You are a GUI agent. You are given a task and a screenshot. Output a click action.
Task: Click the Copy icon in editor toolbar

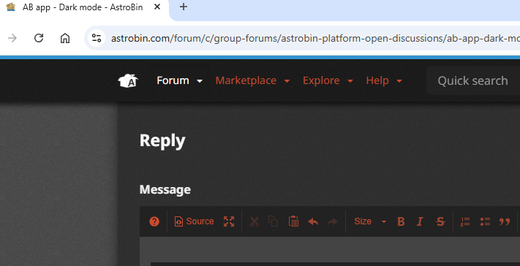[274, 221]
